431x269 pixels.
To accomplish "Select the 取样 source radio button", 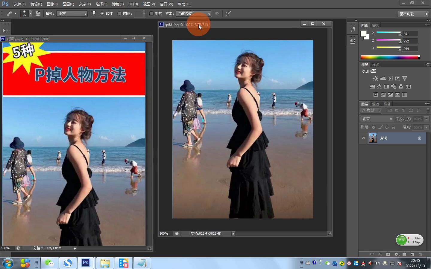I will point(102,13).
